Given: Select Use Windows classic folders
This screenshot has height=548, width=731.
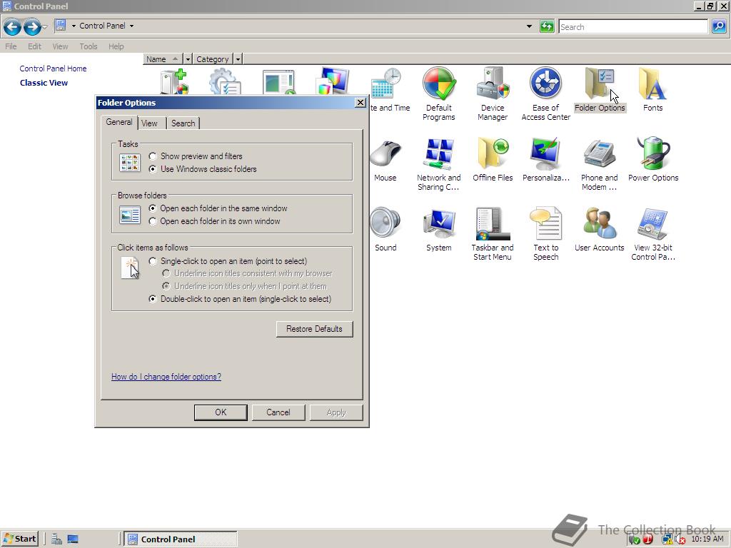Looking at the screenshot, I should (x=153, y=169).
